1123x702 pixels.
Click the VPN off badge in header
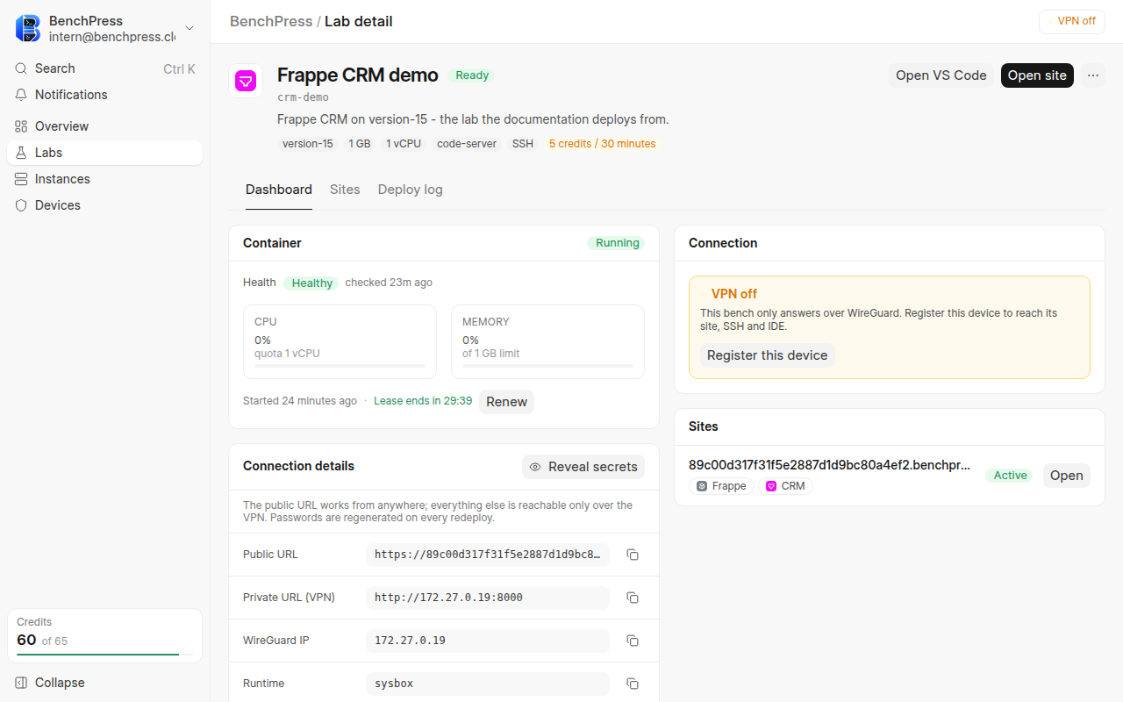point(1071,21)
